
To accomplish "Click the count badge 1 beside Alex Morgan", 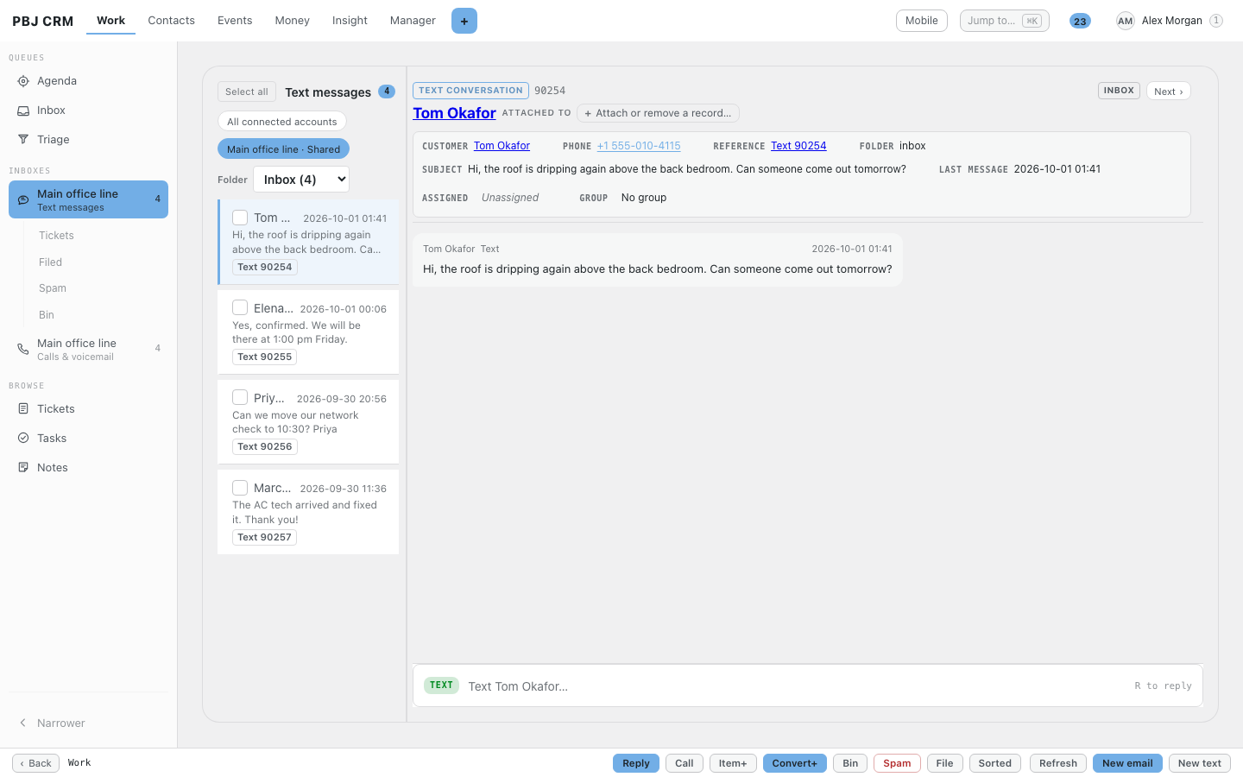I will (1216, 21).
